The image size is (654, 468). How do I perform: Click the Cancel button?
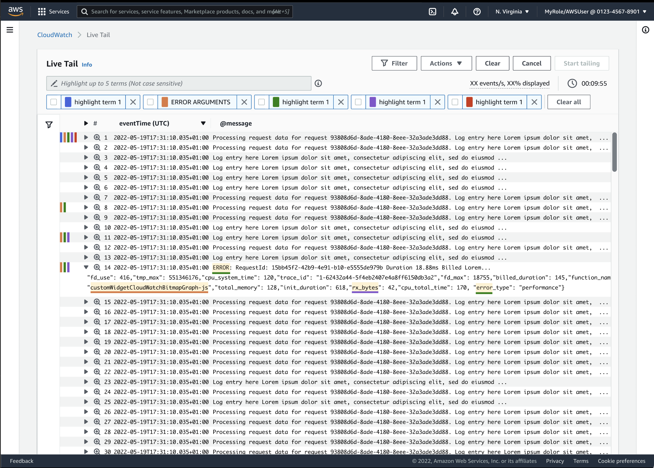tap(532, 63)
